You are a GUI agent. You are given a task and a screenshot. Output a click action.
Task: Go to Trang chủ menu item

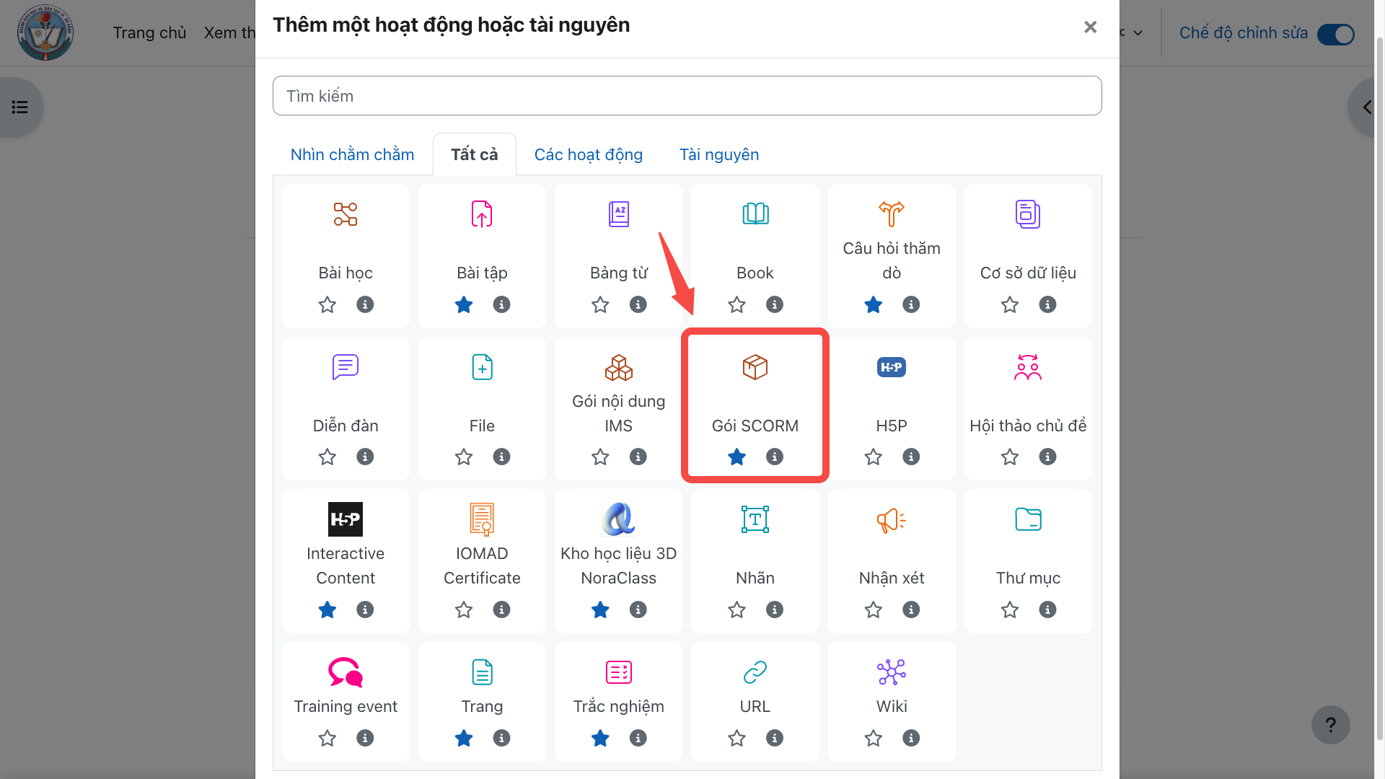(x=149, y=33)
